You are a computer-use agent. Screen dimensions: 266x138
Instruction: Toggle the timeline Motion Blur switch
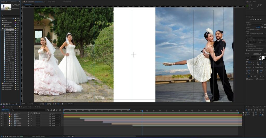[57, 110]
